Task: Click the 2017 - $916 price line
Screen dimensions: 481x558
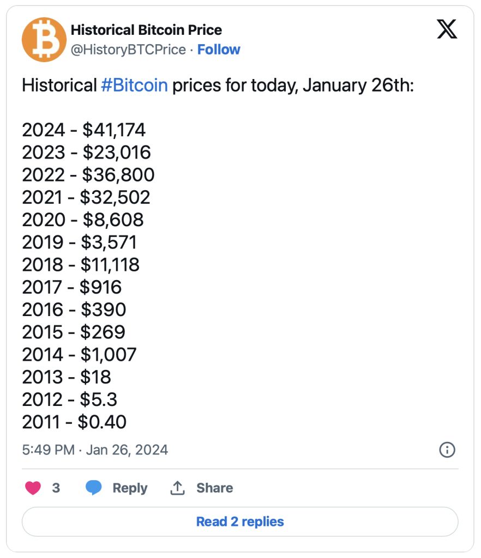Action: 72,287
